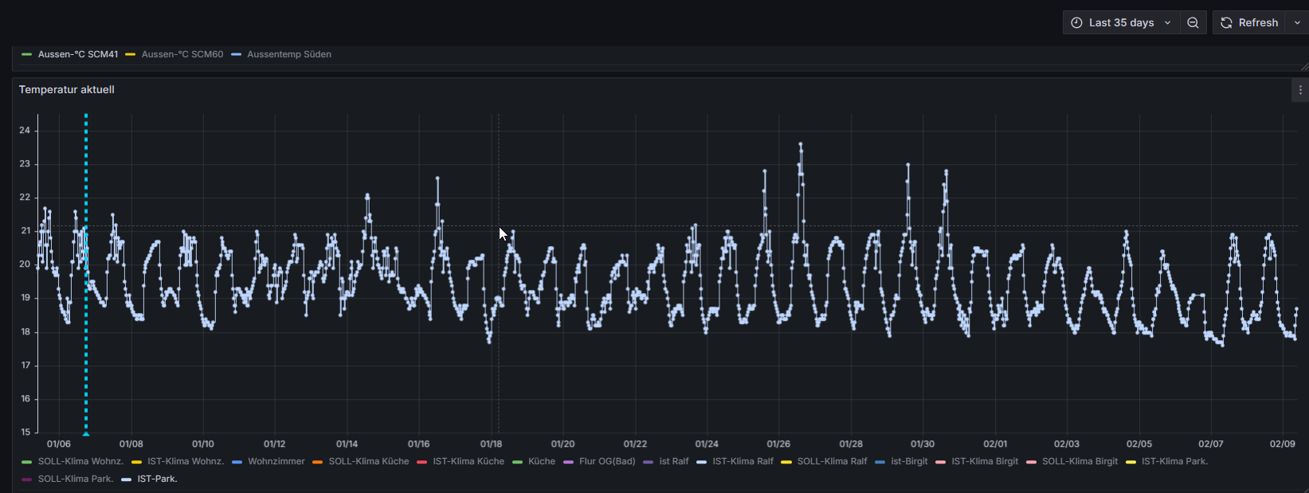1309x493 pixels.
Task: Click the cyan annotation marker below the chart
Action: [x=86, y=433]
